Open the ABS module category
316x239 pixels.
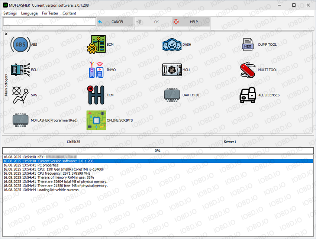[20, 45]
